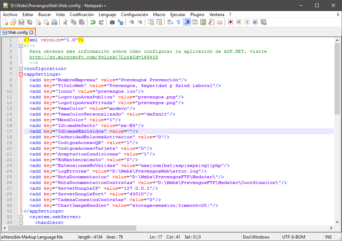The height and width of the screenshot is (241, 342).
Task: Click the New file toolbar icon
Action: (x=5, y=22)
